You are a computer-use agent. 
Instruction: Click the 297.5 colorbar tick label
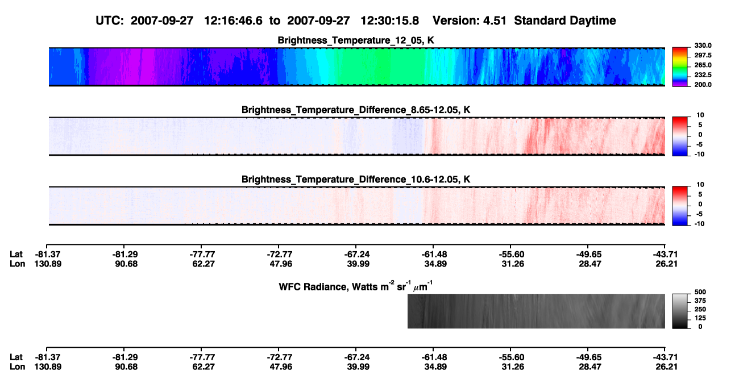click(703, 55)
